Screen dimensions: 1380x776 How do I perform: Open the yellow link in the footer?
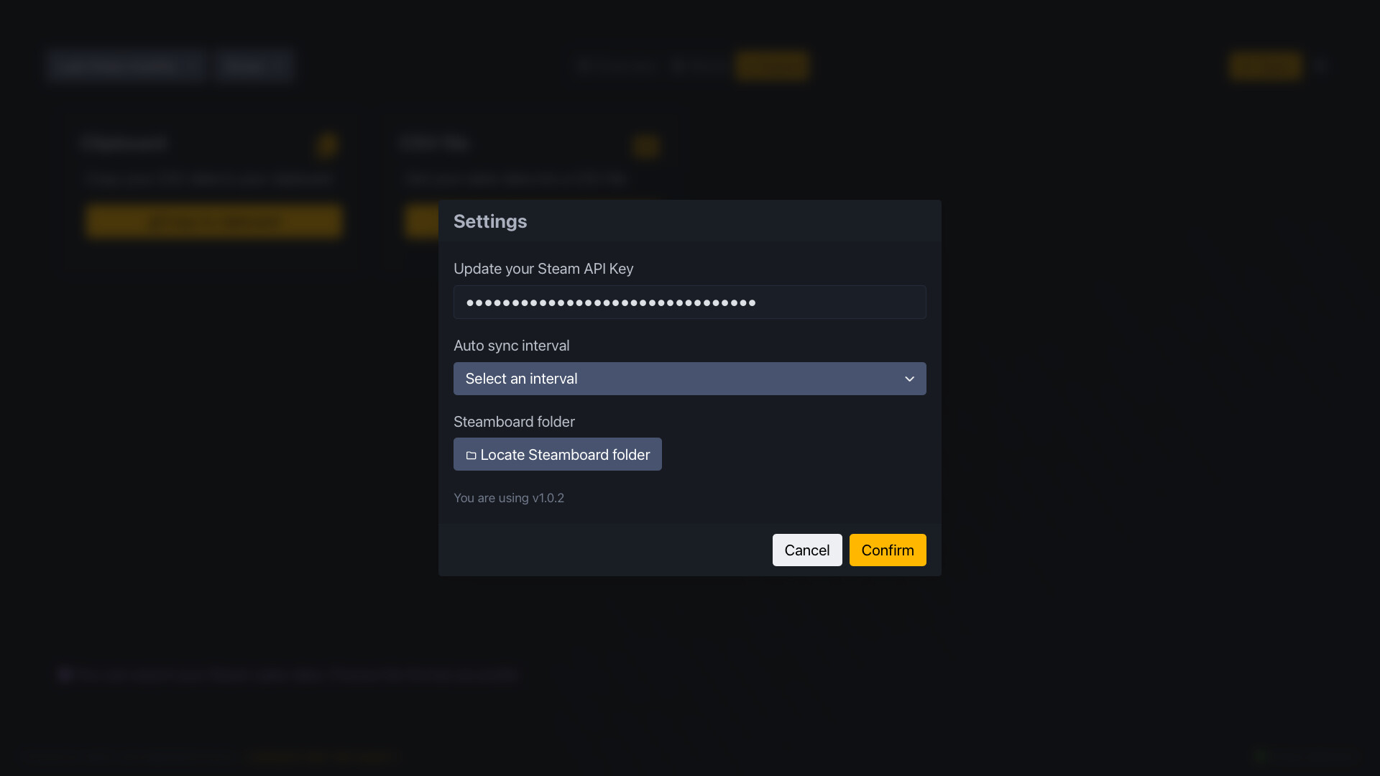(x=323, y=757)
